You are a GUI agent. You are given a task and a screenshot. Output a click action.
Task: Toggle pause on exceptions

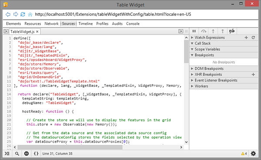(27, 153)
